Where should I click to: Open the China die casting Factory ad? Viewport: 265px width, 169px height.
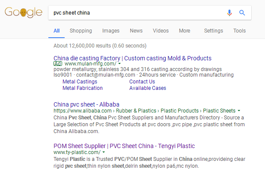pyautogui.click(x=132, y=58)
